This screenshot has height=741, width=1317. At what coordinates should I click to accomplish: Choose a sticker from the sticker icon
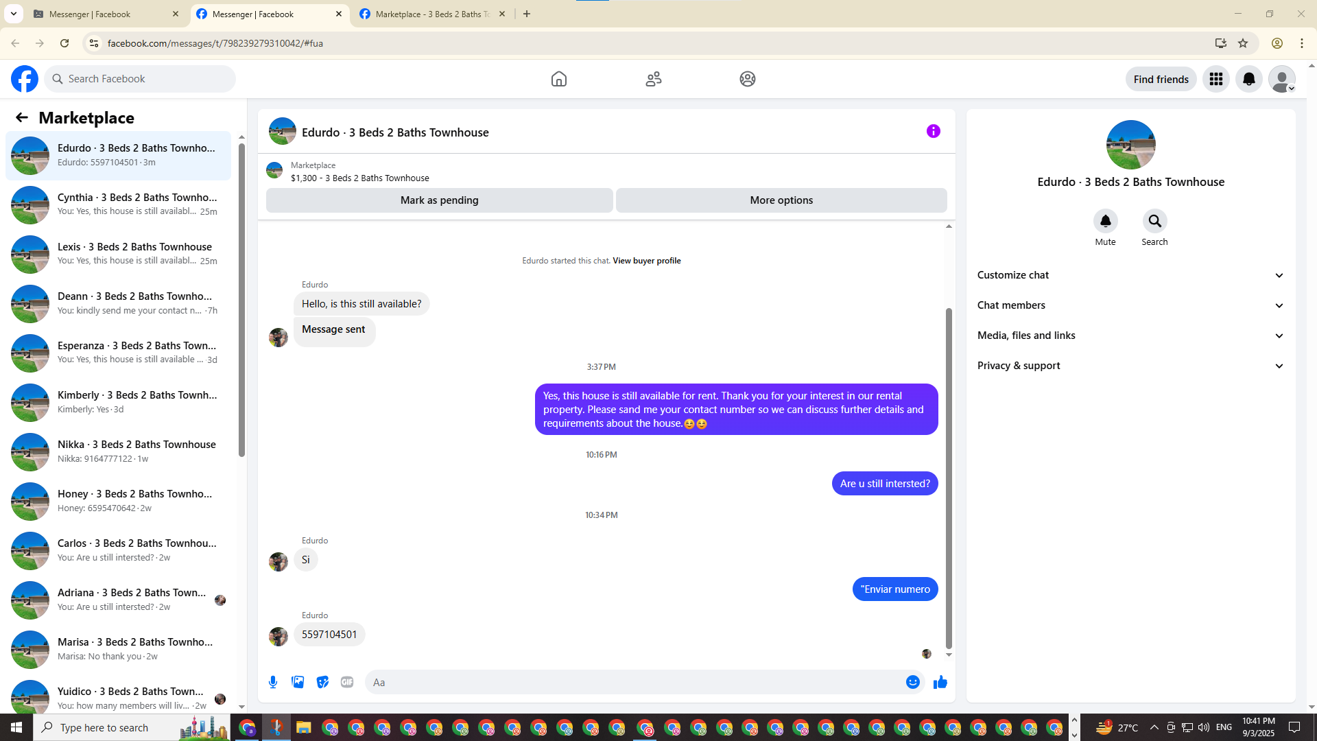pyautogui.click(x=322, y=682)
